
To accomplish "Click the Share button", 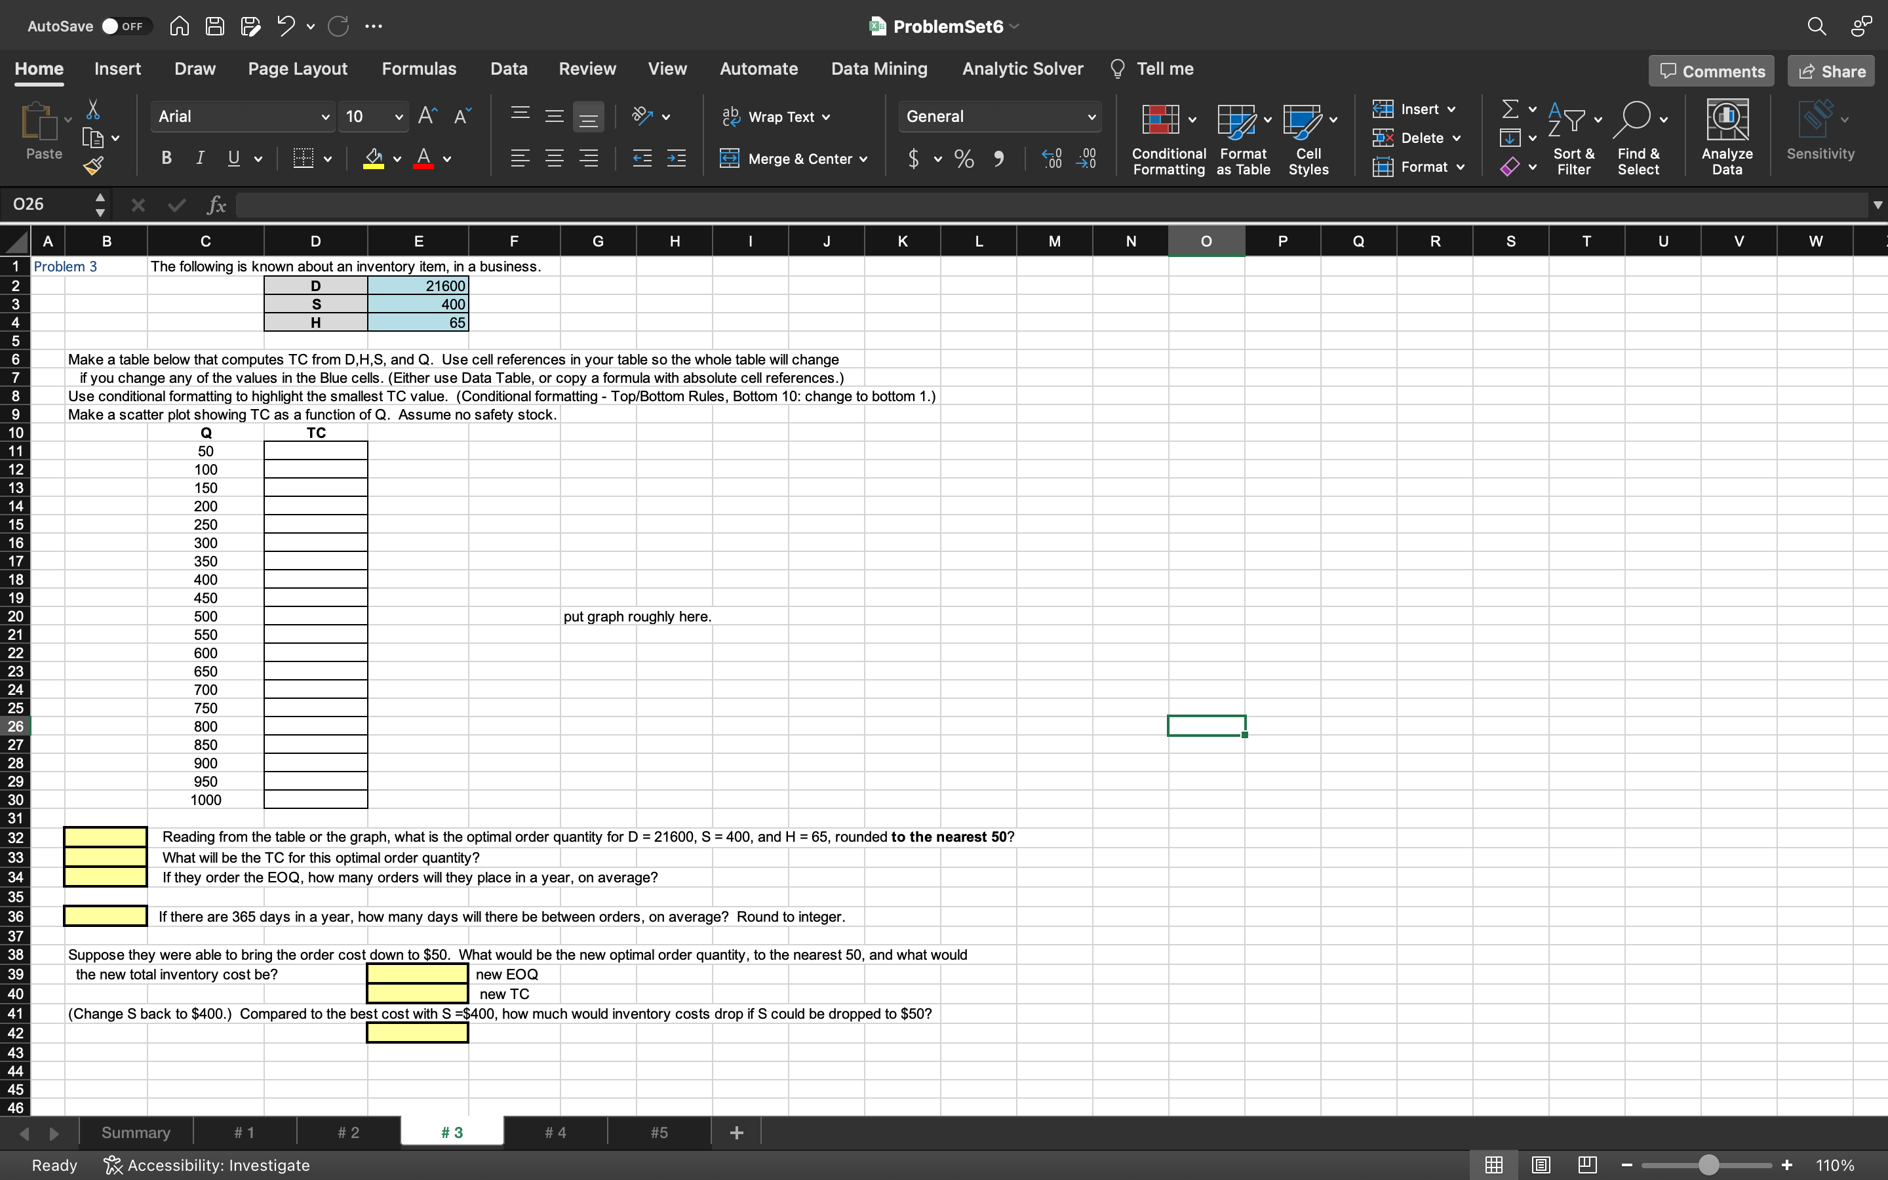I will coord(1830,70).
